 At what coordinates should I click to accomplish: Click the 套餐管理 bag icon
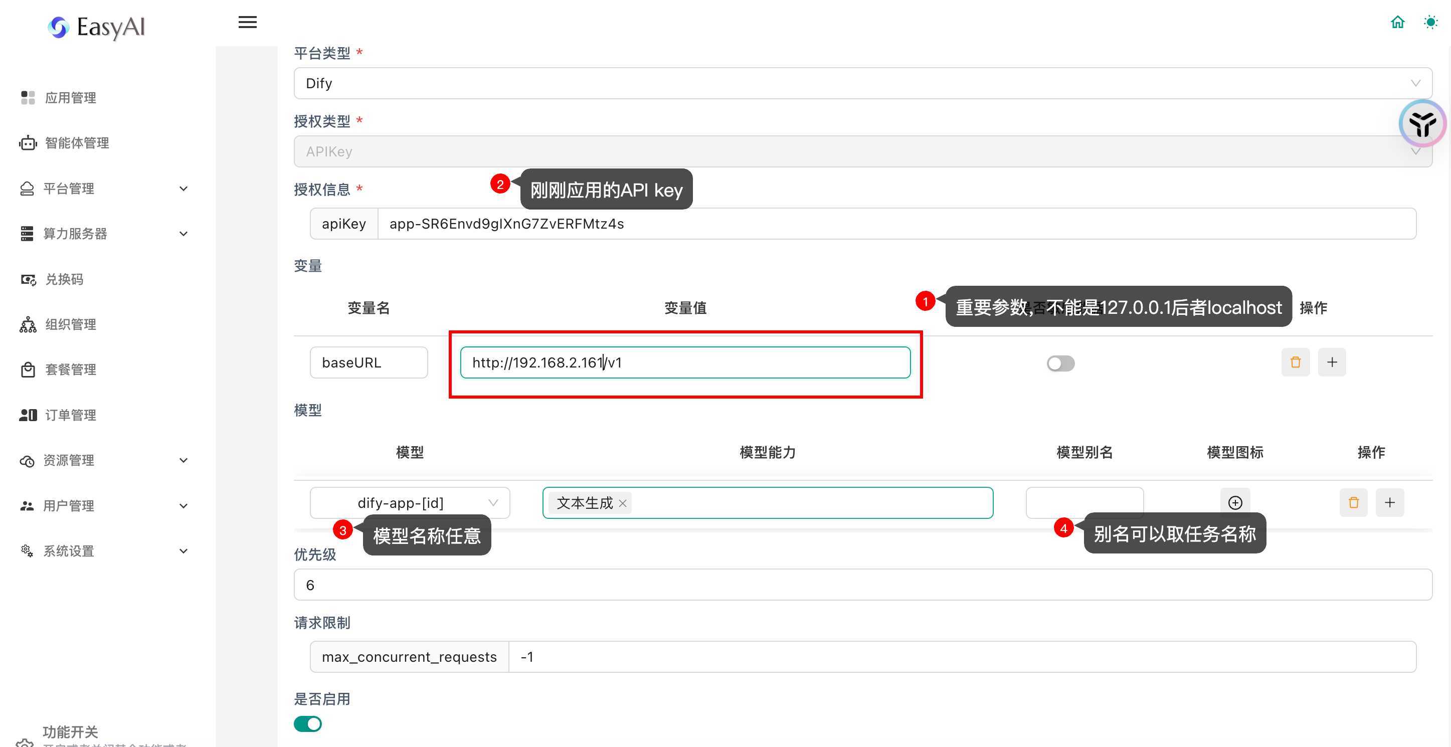28,369
